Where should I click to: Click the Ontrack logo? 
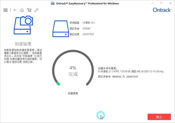coord(162,10)
